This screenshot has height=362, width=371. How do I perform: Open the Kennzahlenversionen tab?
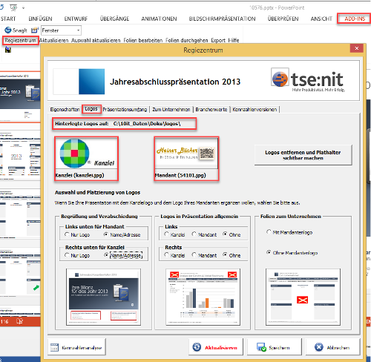[x=255, y=109]
